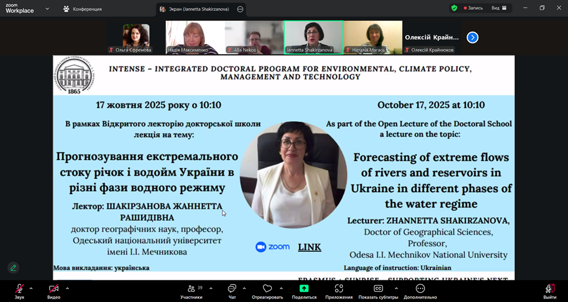This screenshot has height=302, width=568.
Task: Click the green security shield icon
Action: tap(454, 8)
